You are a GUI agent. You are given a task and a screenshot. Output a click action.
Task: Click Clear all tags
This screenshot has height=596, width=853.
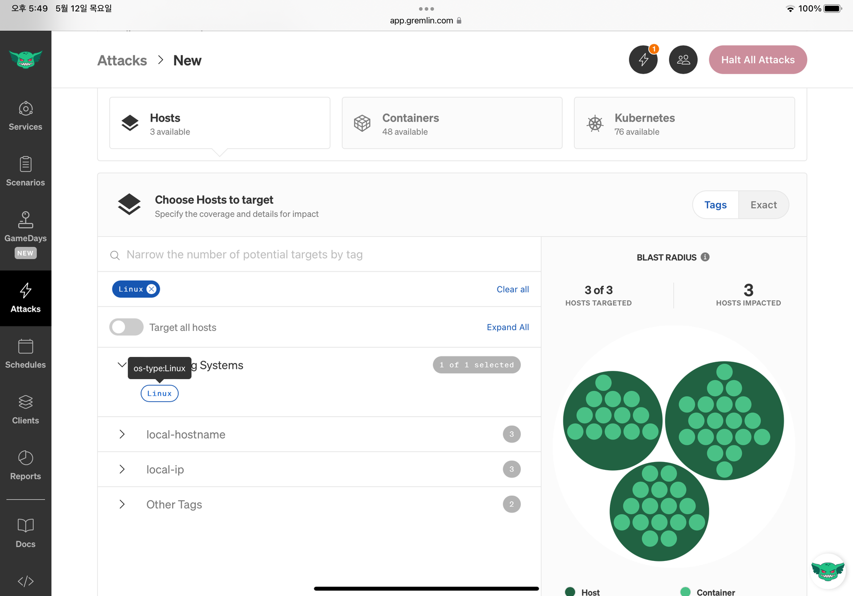(x=513, y=290)
